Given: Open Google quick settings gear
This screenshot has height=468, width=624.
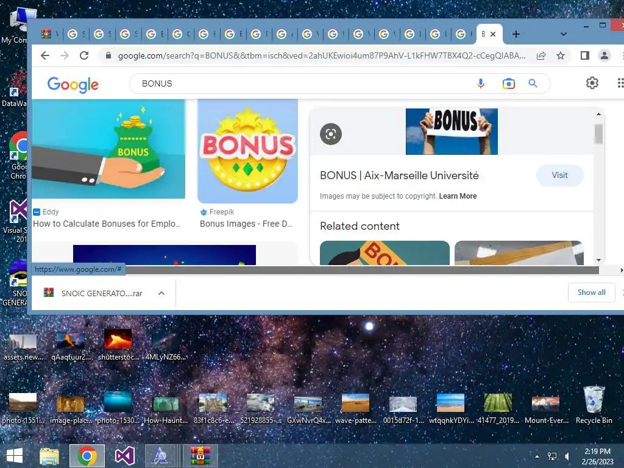Looking at the screenshot, I should 592,83.
